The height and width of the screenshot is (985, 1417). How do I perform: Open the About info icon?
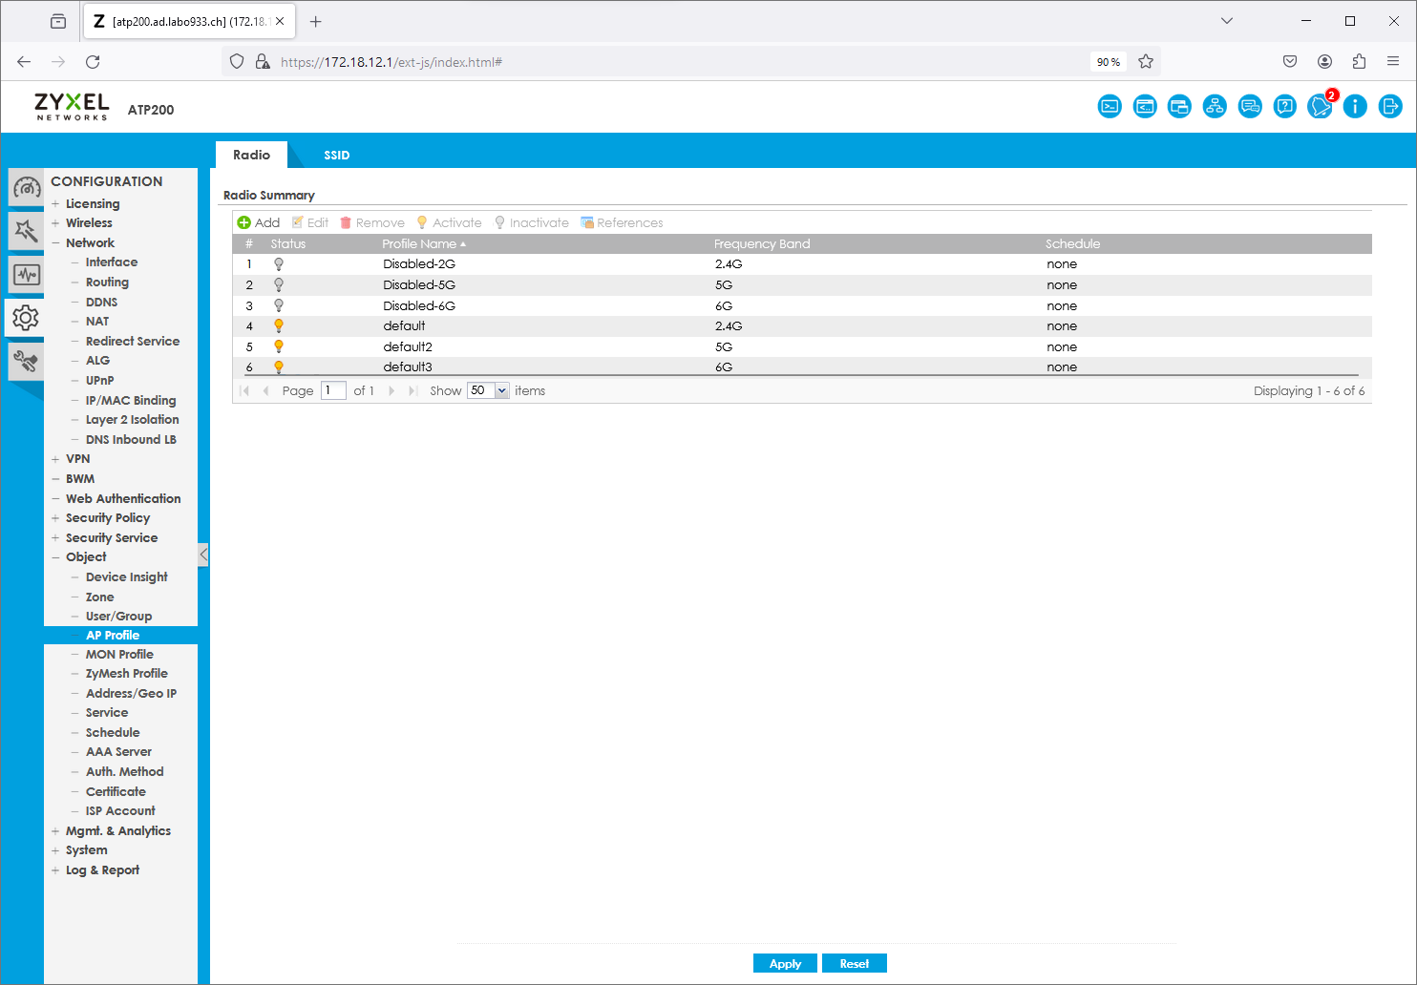(1355, 106)
